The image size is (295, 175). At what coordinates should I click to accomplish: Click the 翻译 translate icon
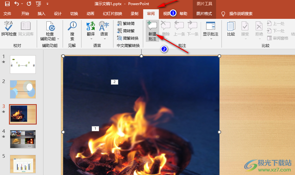[x=90, y=26]
